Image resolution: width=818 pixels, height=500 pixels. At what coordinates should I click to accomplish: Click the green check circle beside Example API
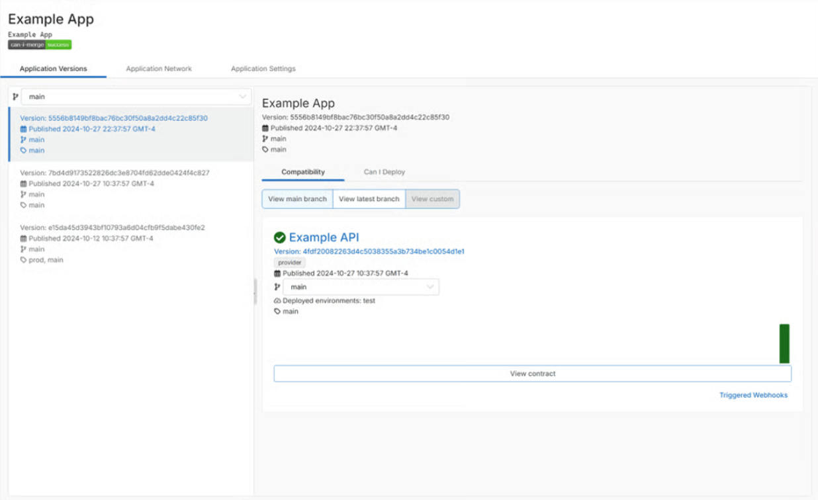[x=278, y=237]
